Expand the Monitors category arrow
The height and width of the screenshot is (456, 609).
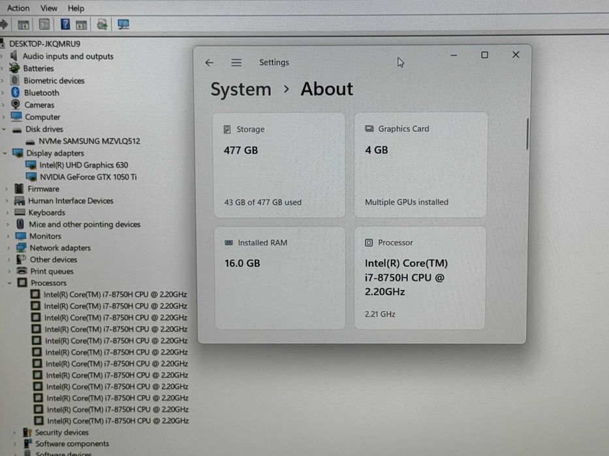click(x=8, y=236)
